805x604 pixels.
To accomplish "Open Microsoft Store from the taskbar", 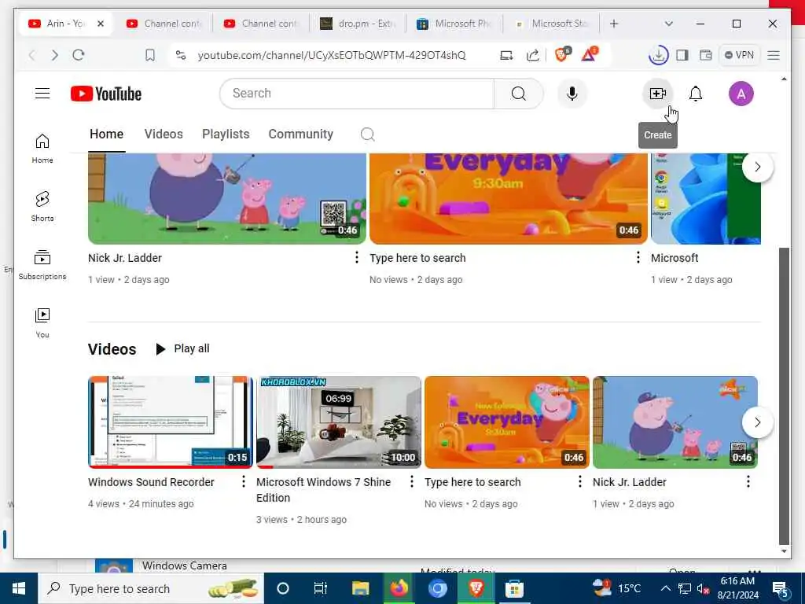I will point(514,588).
